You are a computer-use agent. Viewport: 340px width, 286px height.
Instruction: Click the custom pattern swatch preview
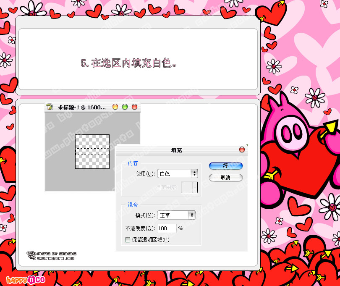[x=187, y=188]
